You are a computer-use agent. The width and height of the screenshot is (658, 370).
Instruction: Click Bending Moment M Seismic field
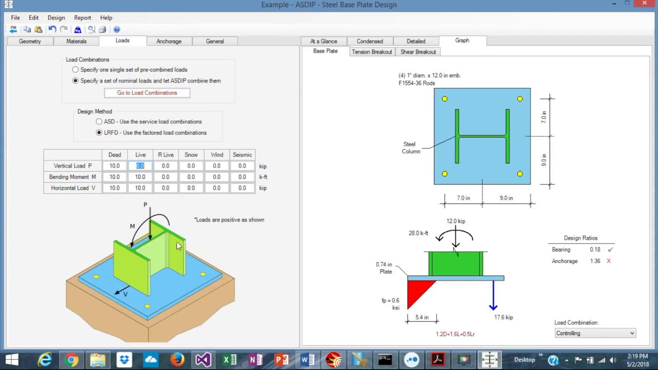[242, 177]
